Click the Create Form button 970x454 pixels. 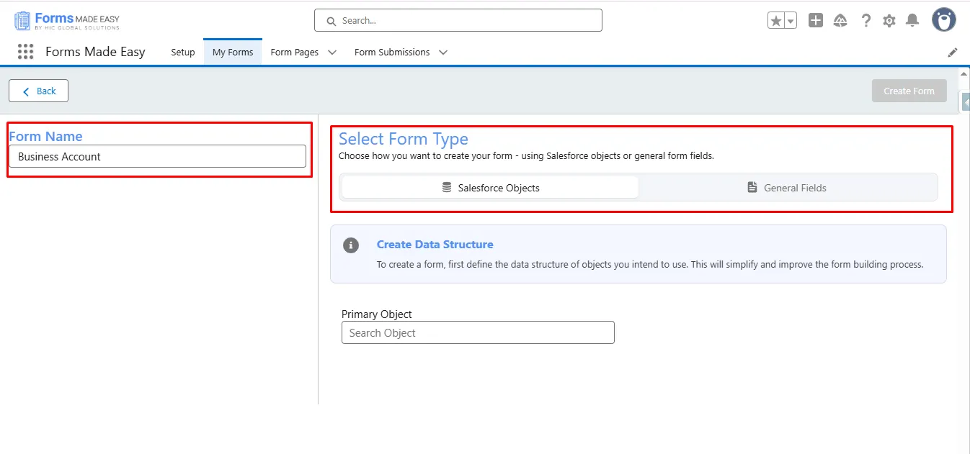(x=909, y=91)
